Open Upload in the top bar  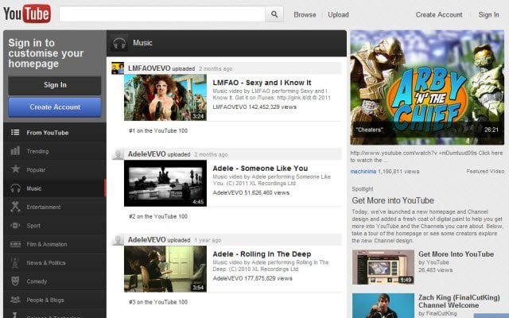pyautogui.click(x=338, y=14)
